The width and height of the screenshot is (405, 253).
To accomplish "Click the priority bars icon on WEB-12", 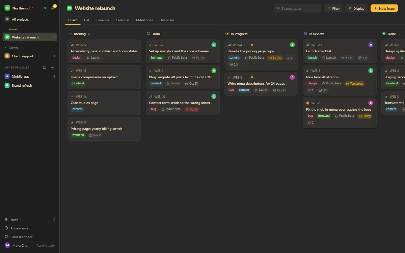I will click(x=72, y=45).
